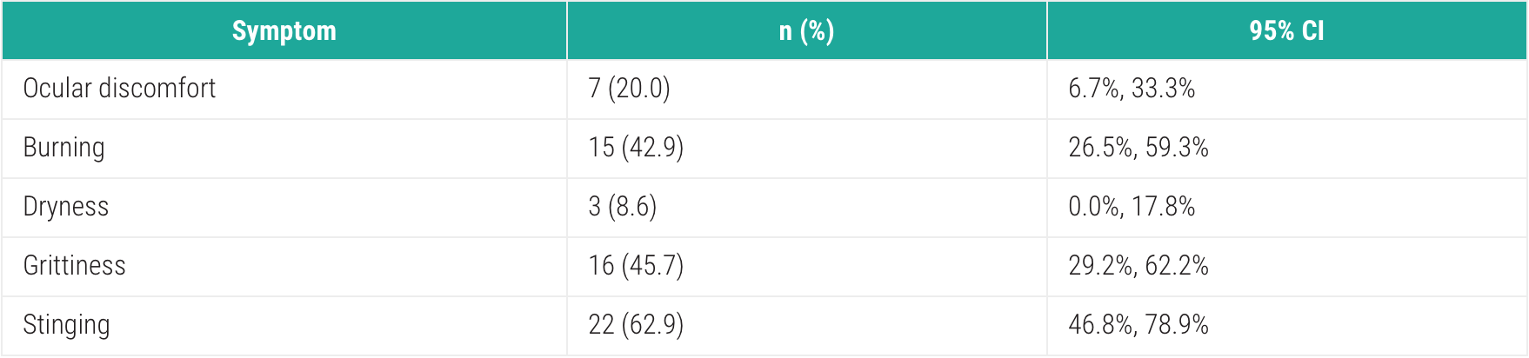Click the 26.5%, 59.3% interval cell

point(1287,149)
